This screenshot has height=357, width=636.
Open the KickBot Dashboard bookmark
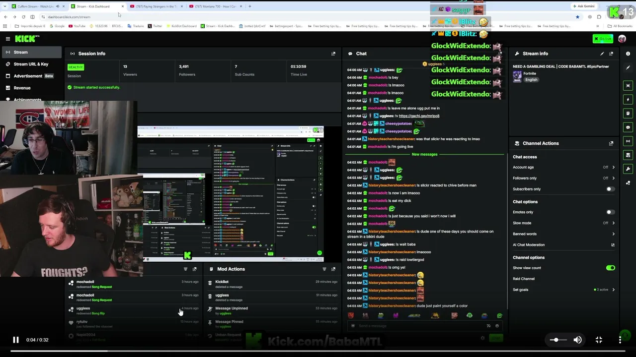(181, 26)
